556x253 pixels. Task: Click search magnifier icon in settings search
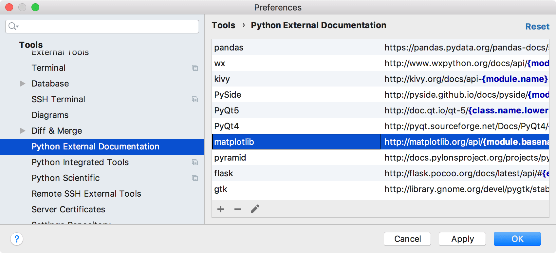[13, 26]
